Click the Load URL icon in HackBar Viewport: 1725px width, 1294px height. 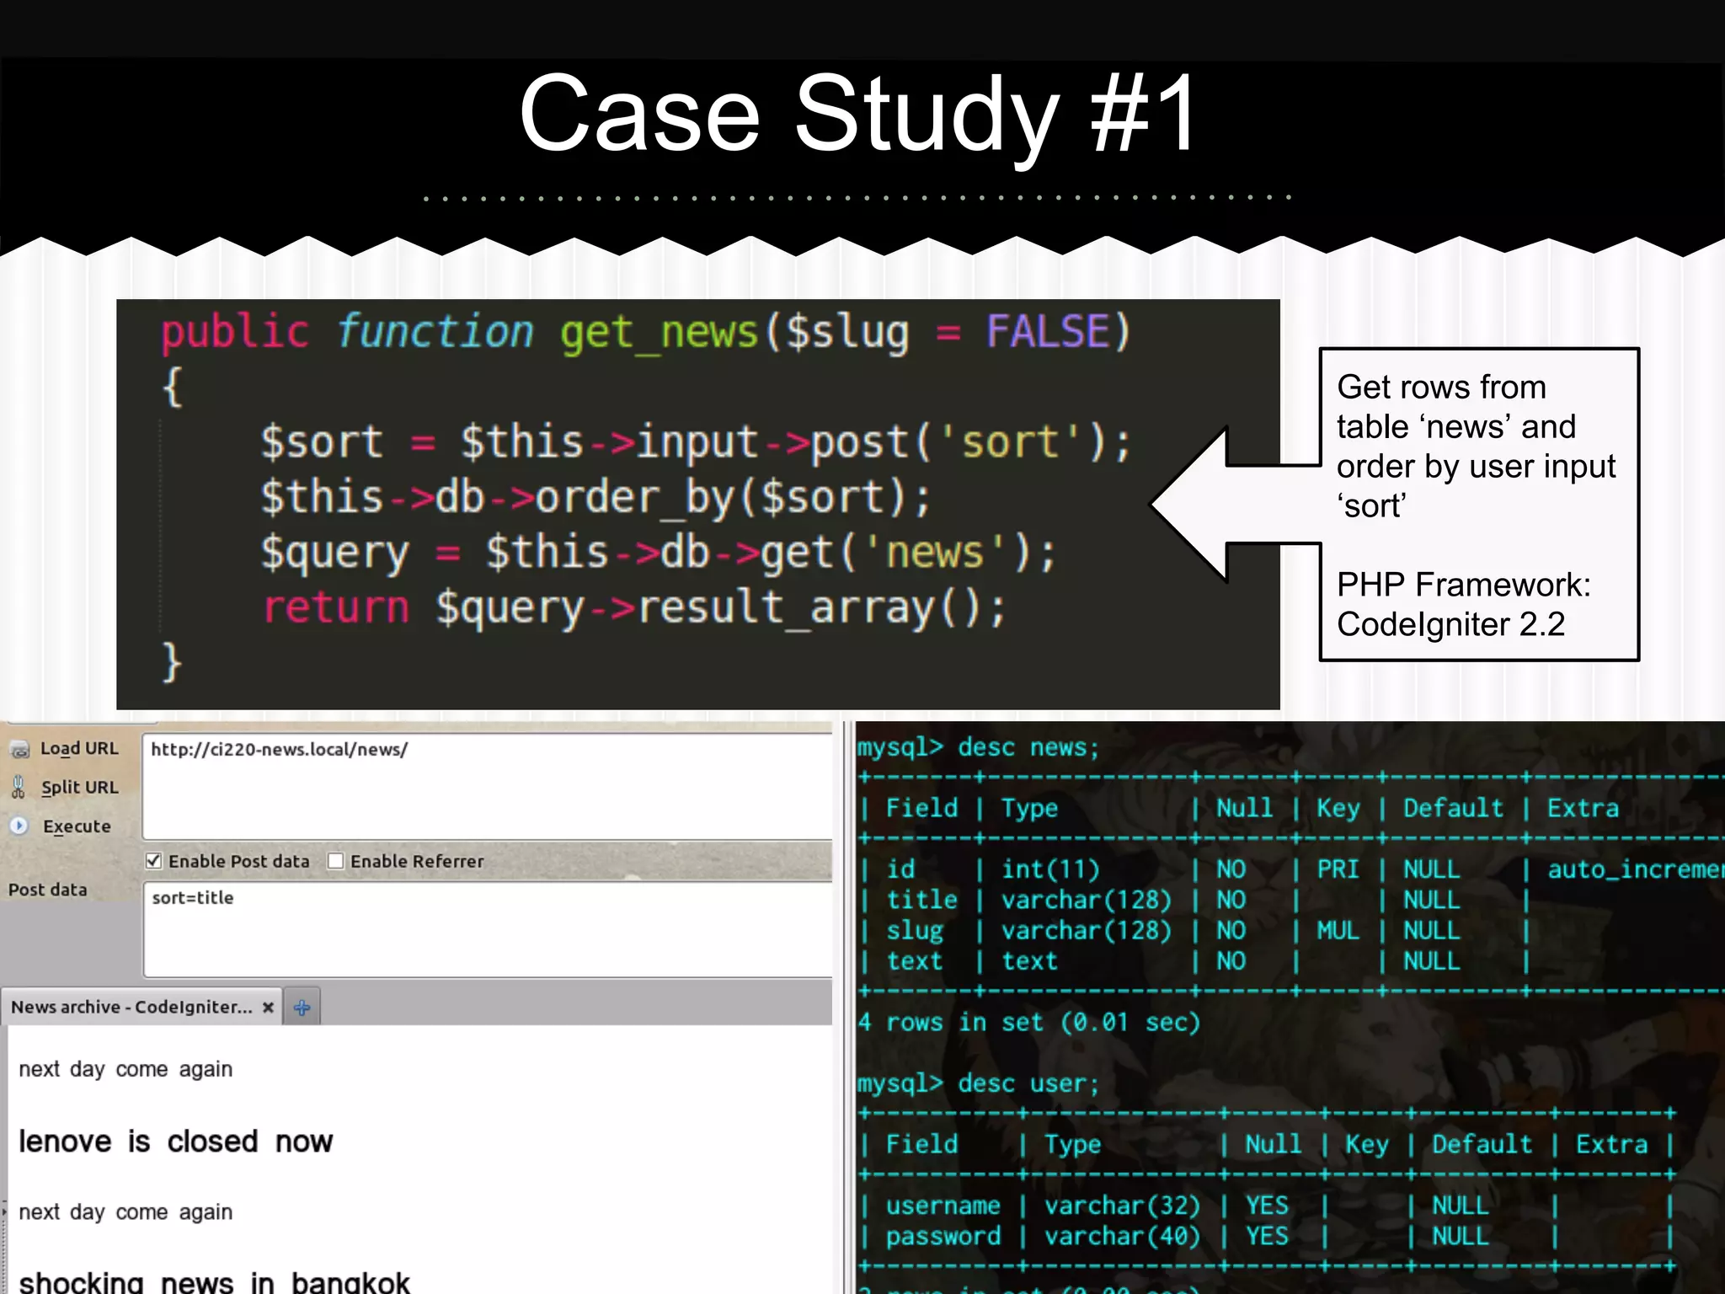coord(19,750)
